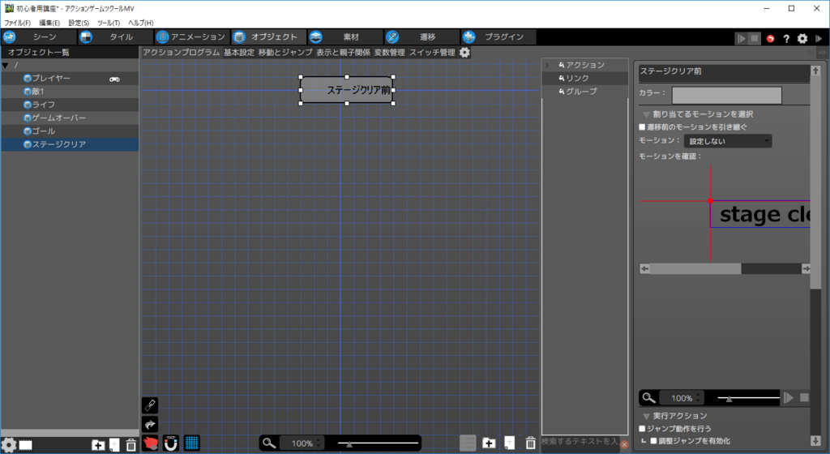Screen dimensions: 830x454
Task: Click the gear icon next to スイッチ管理
Action: [x=464, y=53]
